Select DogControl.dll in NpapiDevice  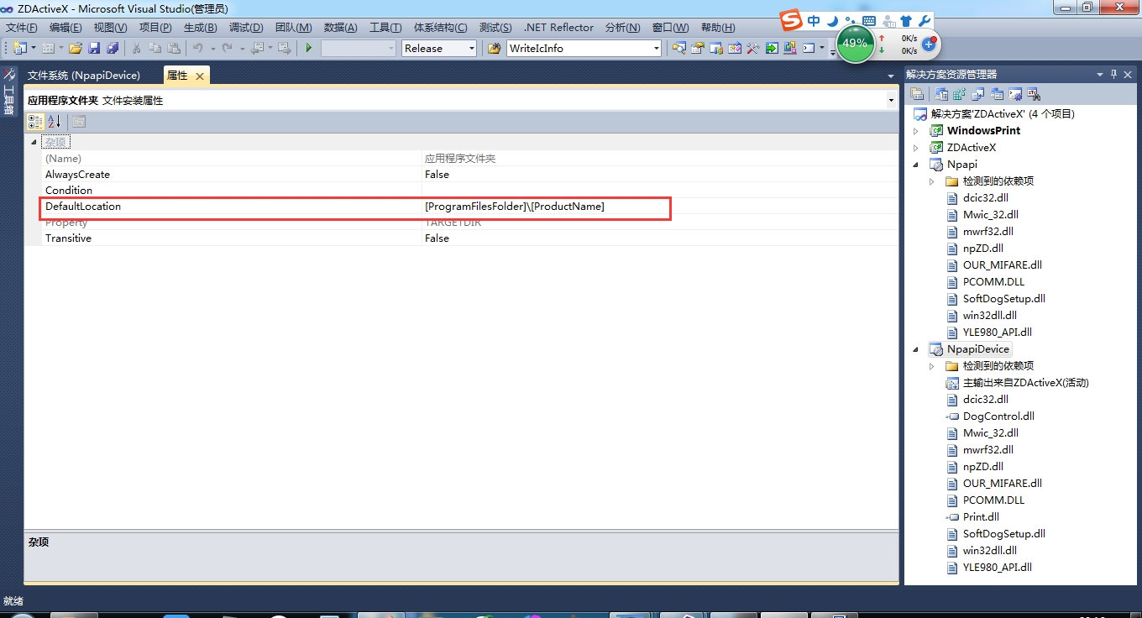(998, 416)
